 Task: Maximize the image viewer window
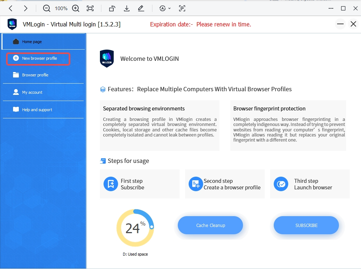(343, 9)
